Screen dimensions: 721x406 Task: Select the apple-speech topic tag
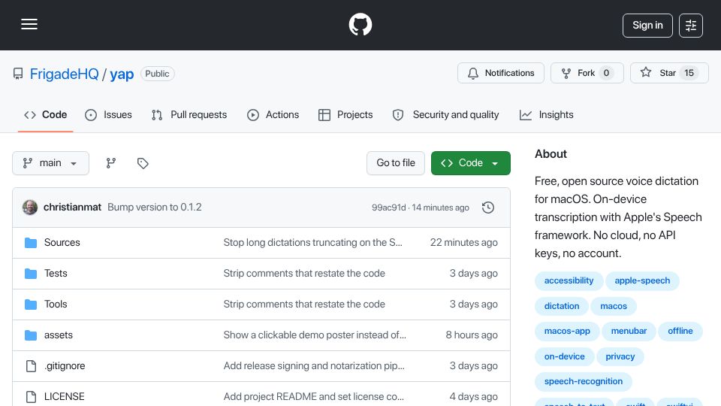click(x=642, y=280)
